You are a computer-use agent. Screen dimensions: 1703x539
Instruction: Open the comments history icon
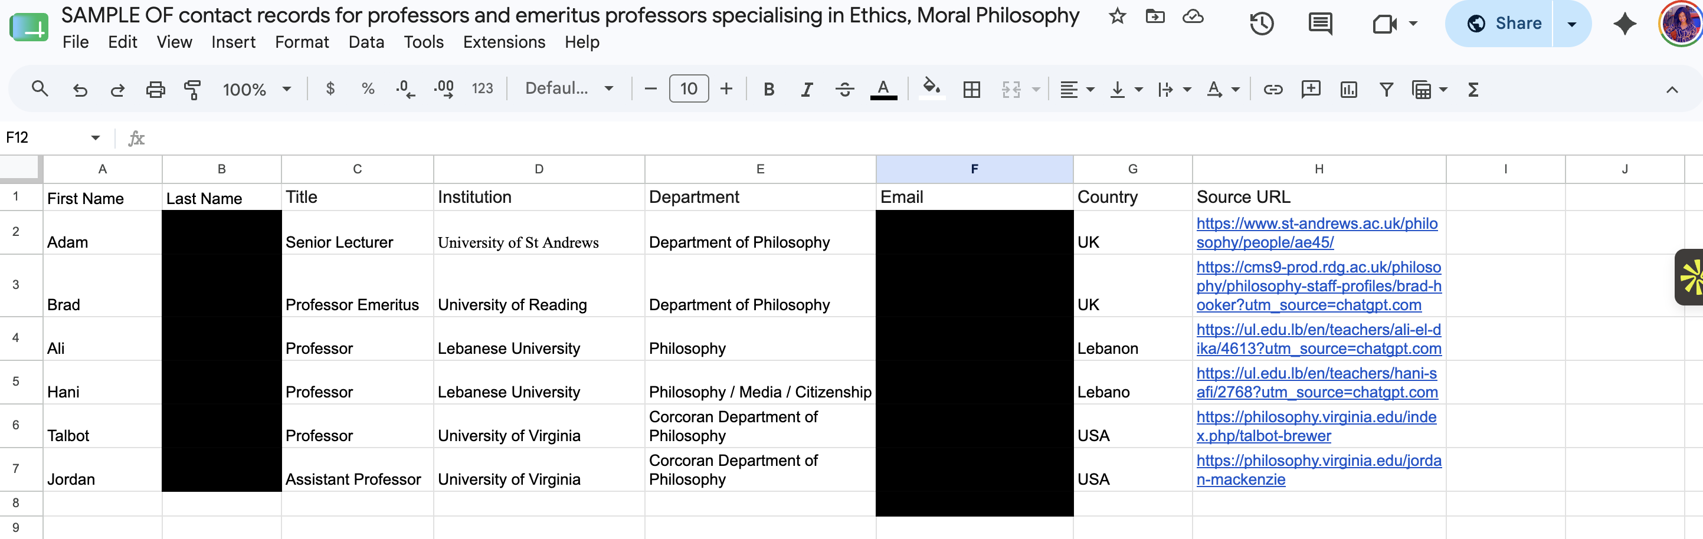click(x=1320, y=24)
